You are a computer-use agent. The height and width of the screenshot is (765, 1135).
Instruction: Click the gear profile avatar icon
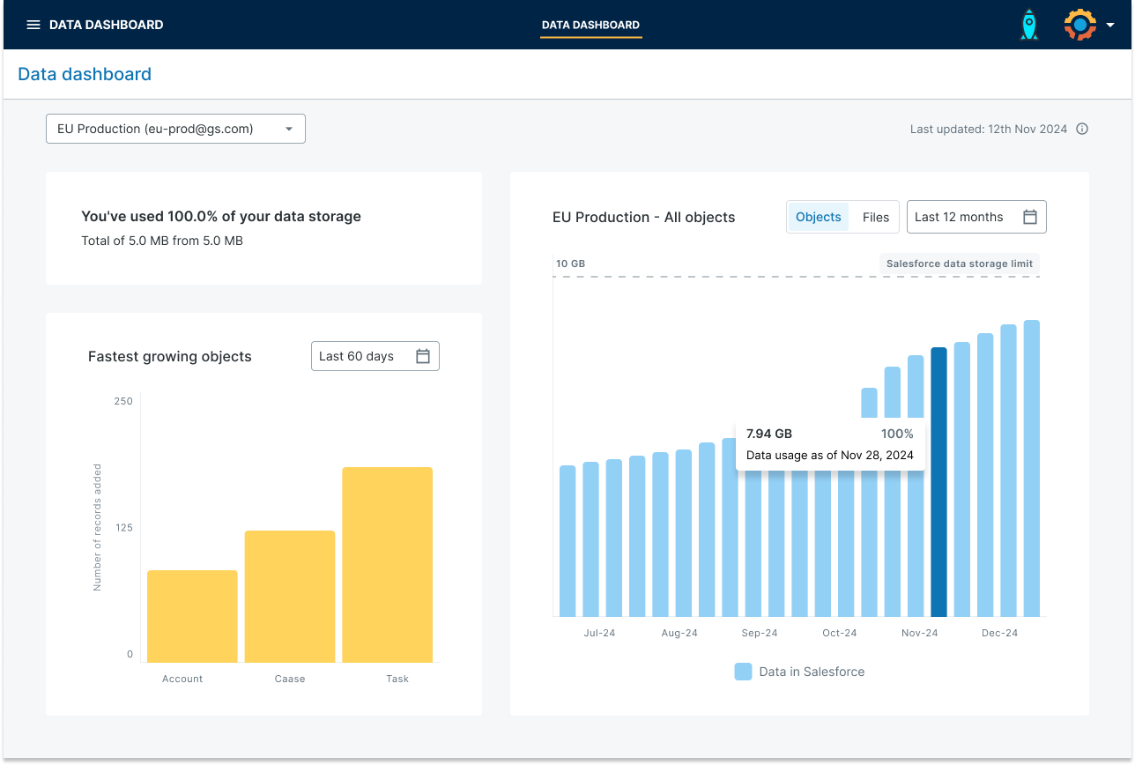click(1079, 25)
